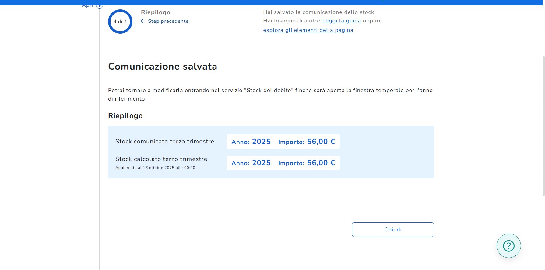Select the Stock calcolato terzo trimestre label

(x=161, y=159)
